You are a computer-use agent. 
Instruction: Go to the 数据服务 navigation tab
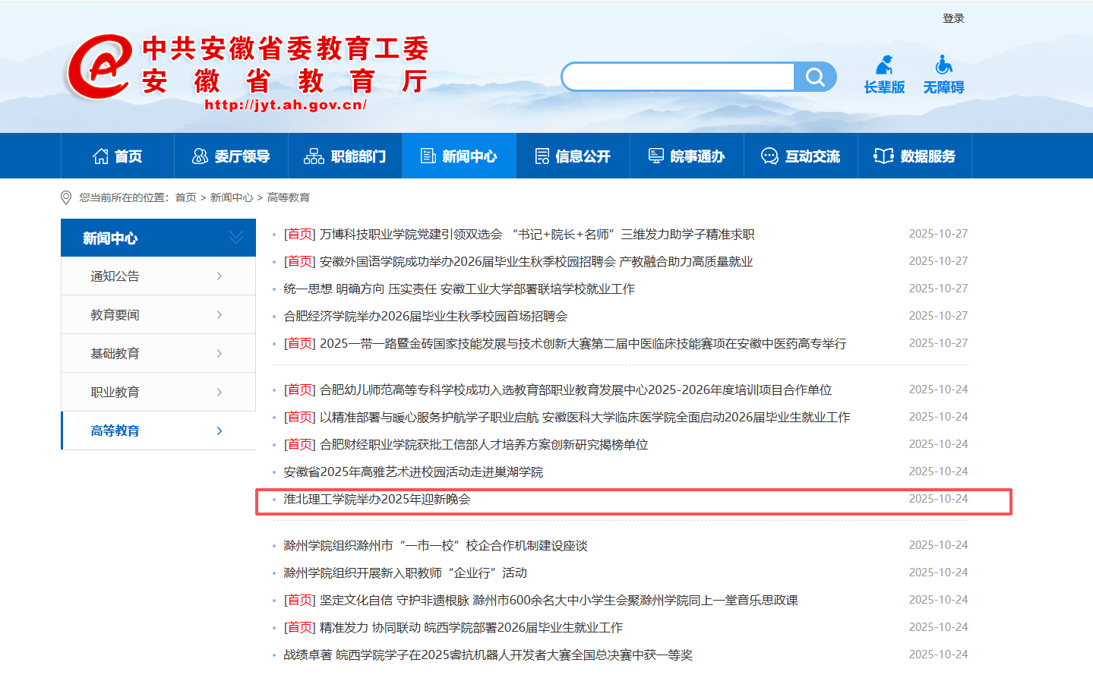tap(915, 156)
